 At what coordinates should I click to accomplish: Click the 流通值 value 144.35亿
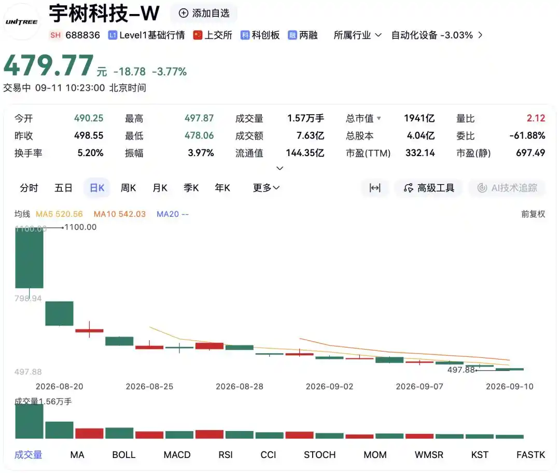pos(305,154)
